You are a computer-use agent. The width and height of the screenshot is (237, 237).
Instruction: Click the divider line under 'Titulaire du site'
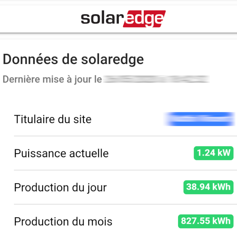[x=125, y=136]
